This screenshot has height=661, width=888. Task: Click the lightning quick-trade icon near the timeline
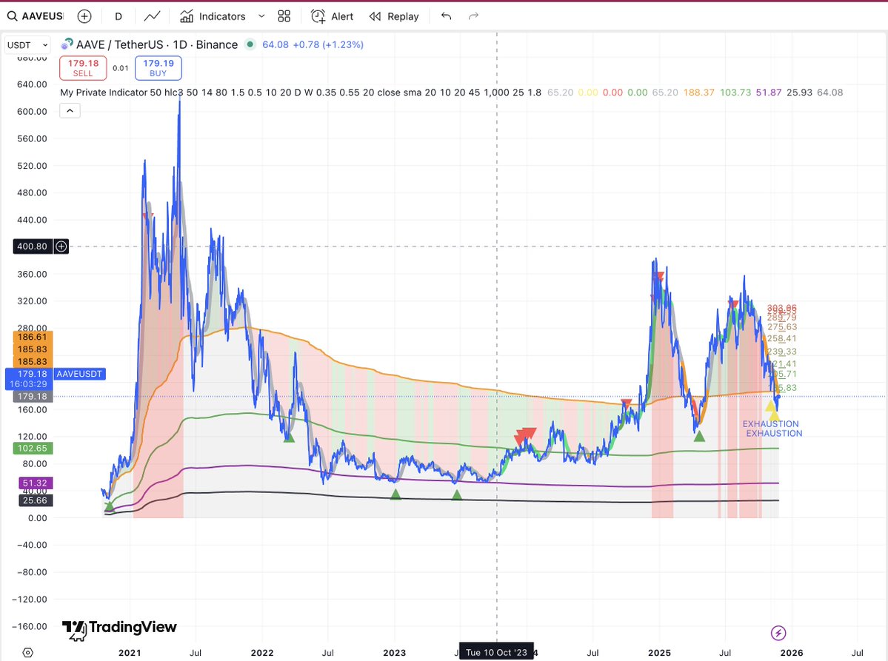[x=778, y=634]
